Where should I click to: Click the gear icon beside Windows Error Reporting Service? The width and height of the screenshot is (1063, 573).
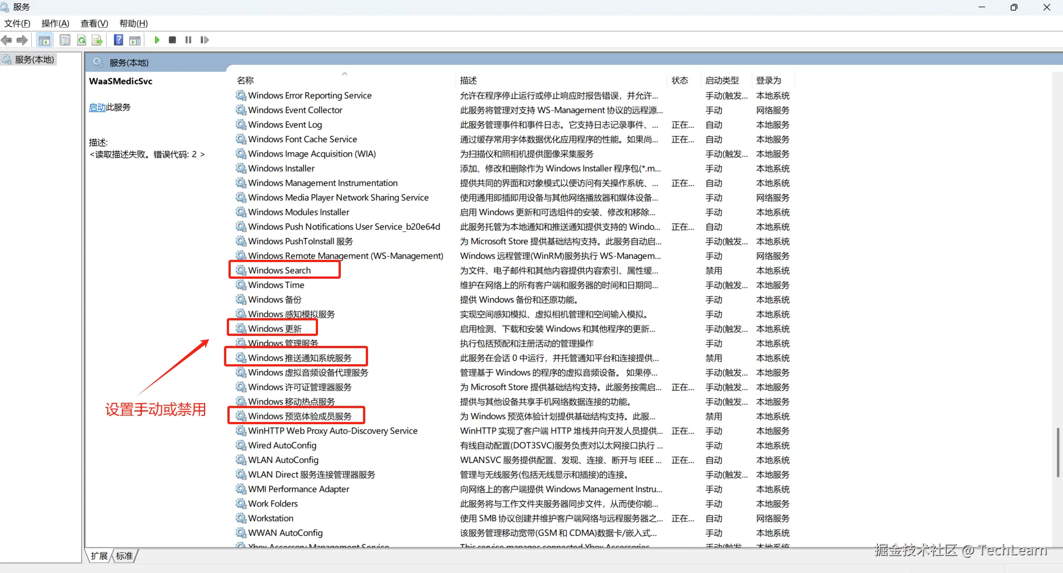point(241,95)
